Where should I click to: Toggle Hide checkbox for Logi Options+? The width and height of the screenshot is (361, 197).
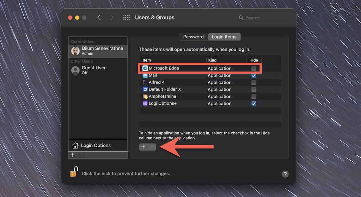pos(254,103)
